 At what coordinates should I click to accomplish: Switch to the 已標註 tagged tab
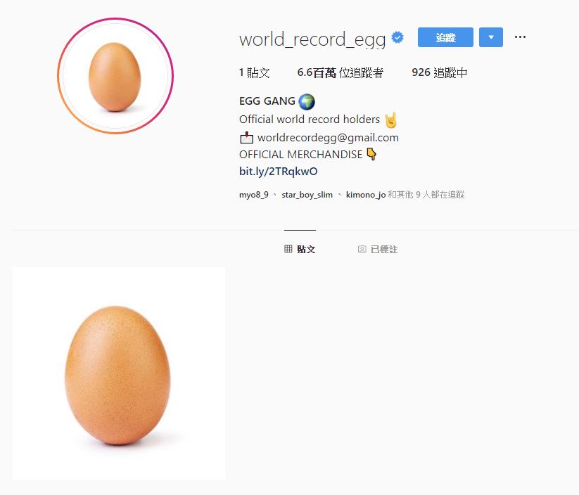(378, 249)
